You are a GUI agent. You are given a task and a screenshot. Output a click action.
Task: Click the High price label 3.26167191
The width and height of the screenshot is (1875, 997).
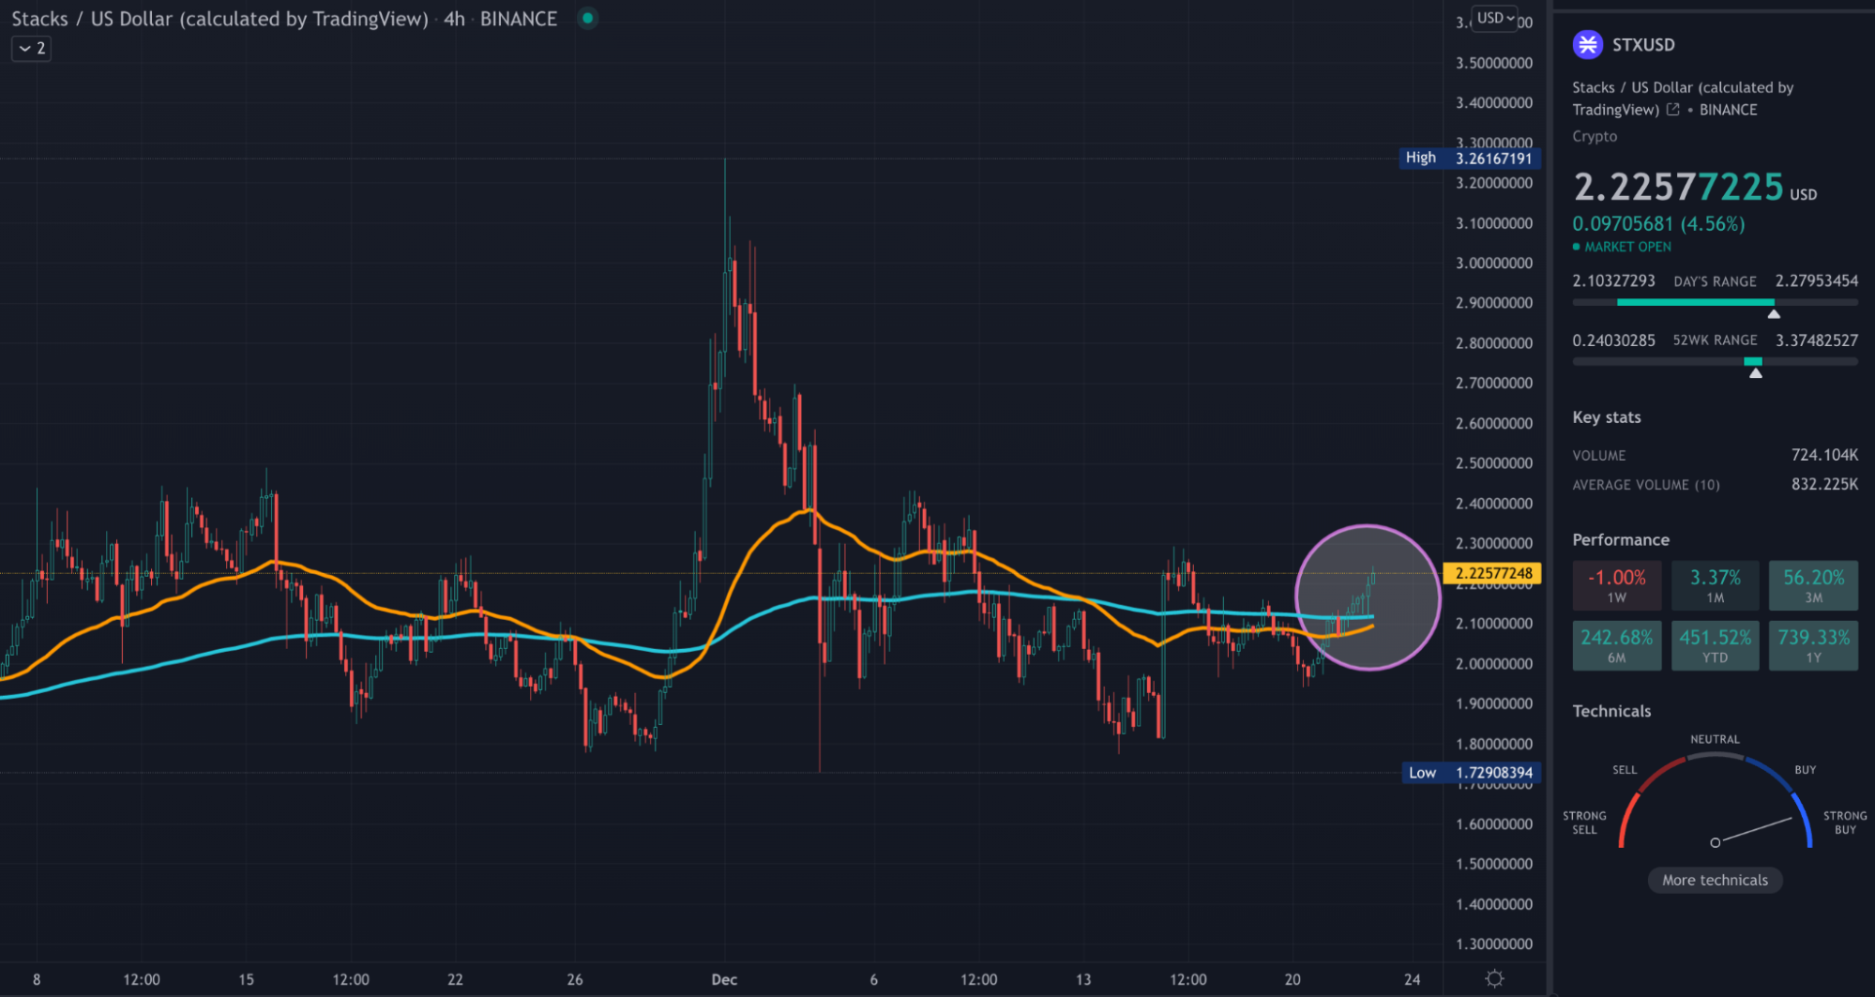click(x=1469, y=159)
